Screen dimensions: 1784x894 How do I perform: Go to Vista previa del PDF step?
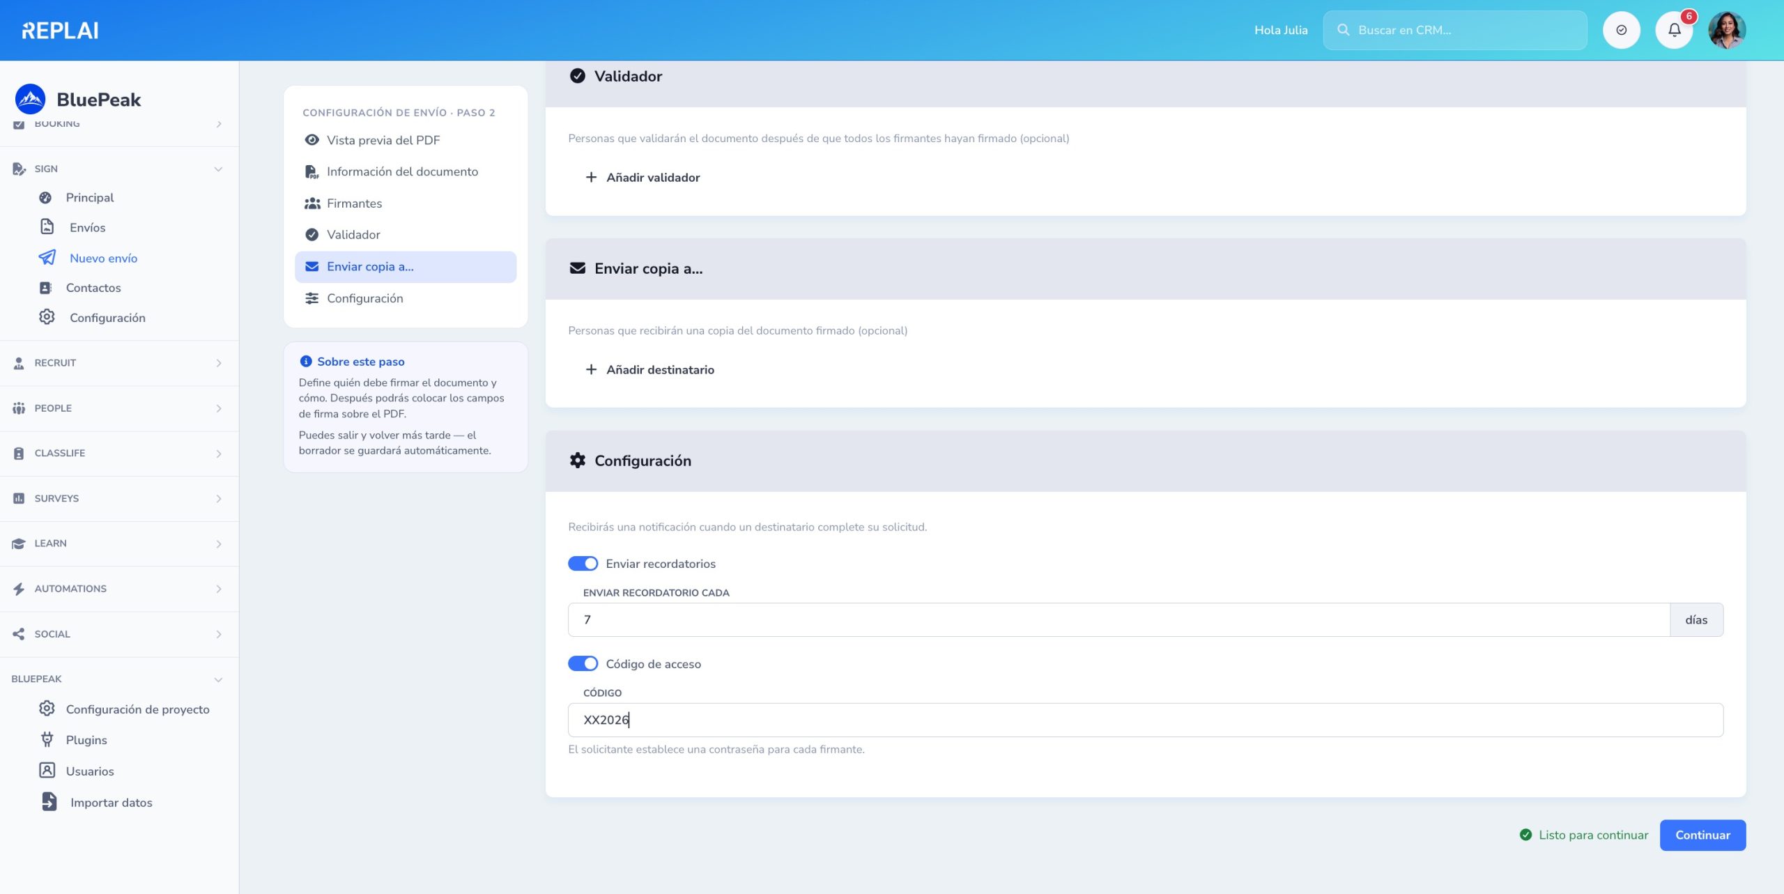406,140
